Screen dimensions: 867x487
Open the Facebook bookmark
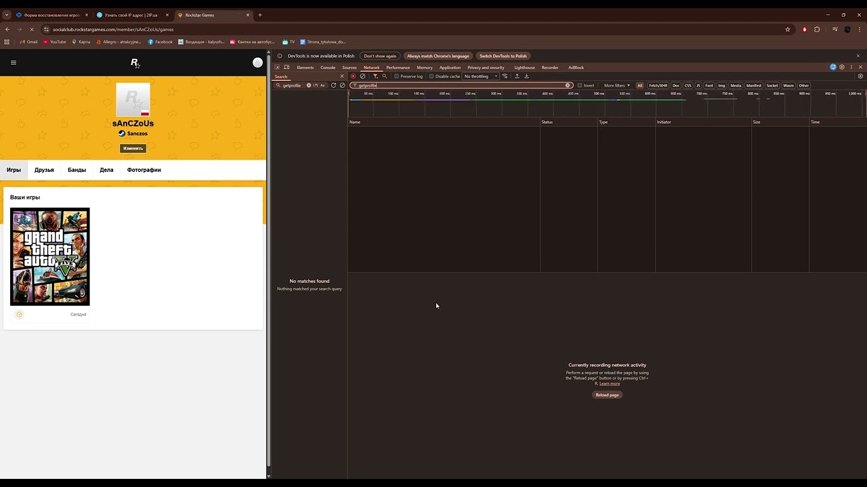tap(160, 42)
